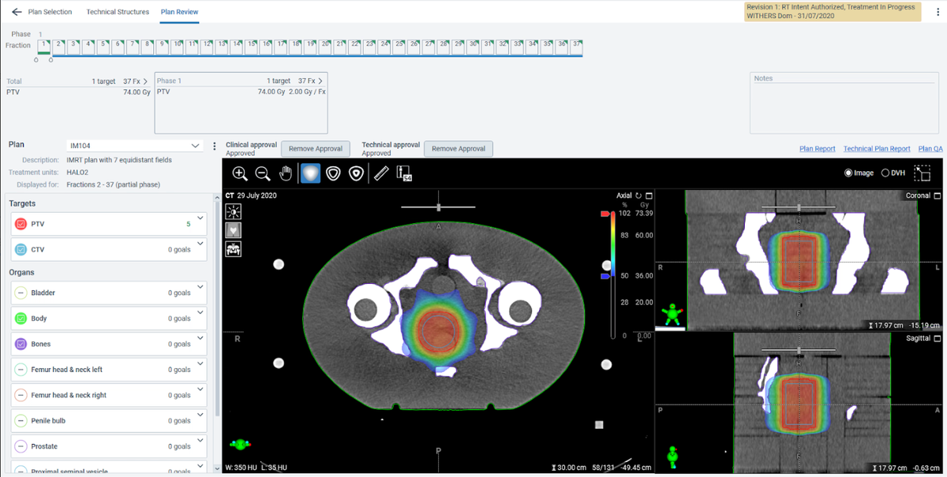Click the layout switch icon beside DVH
Screen dimensions: 947x477
tap(922, 173)
